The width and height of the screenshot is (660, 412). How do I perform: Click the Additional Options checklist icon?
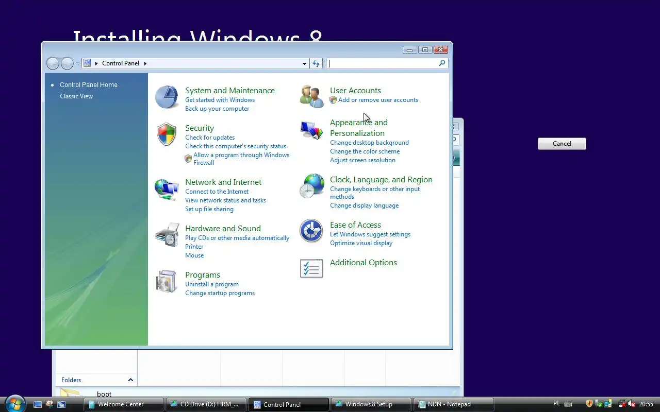pos(311,268)
